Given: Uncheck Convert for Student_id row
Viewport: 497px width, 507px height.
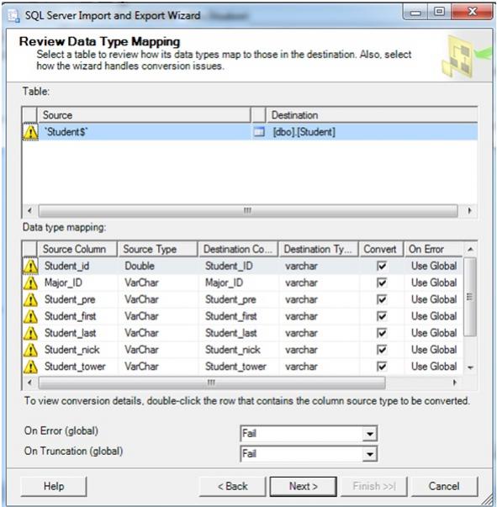Looking at the screenshot, I should (x=382, y=266).
